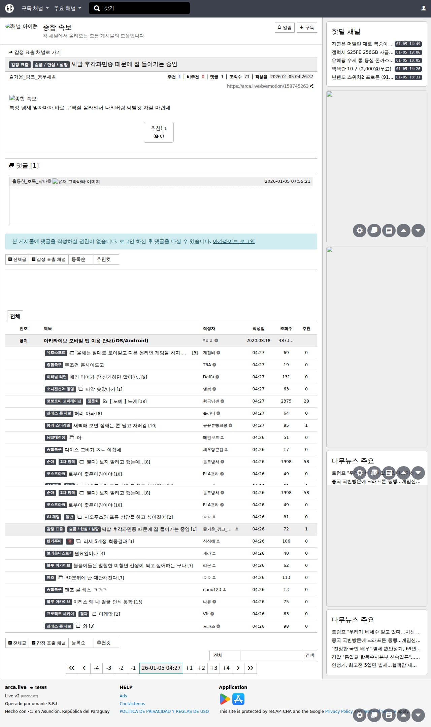The height and width of the screenshot is (727, 431).
Task: Open post 무조건 온사이드고
Action: 84,365
